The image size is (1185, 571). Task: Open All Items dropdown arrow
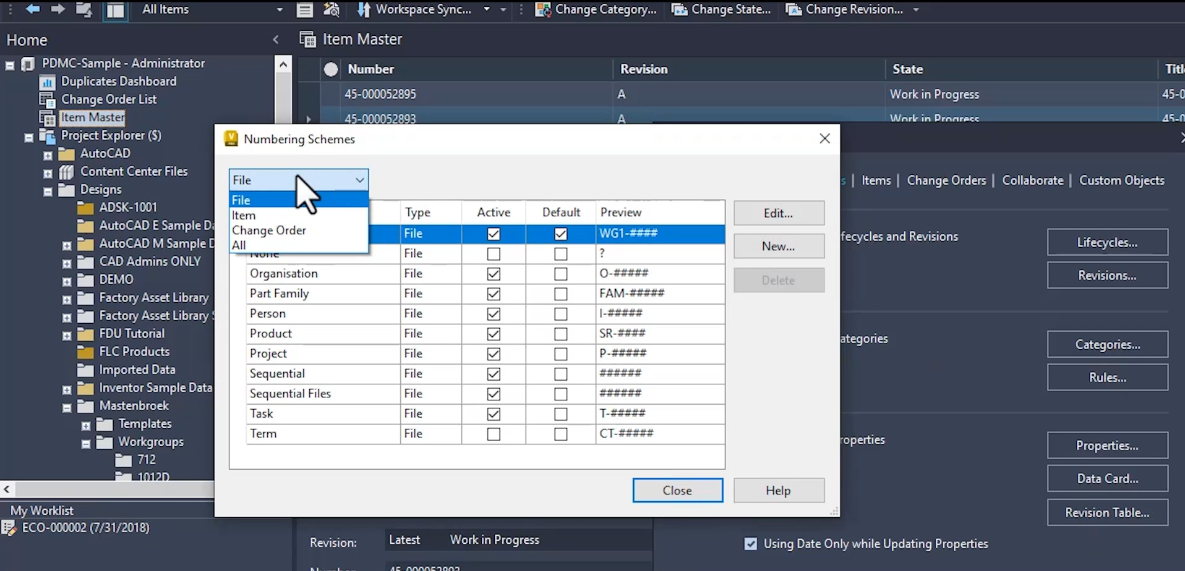point(280,10)
